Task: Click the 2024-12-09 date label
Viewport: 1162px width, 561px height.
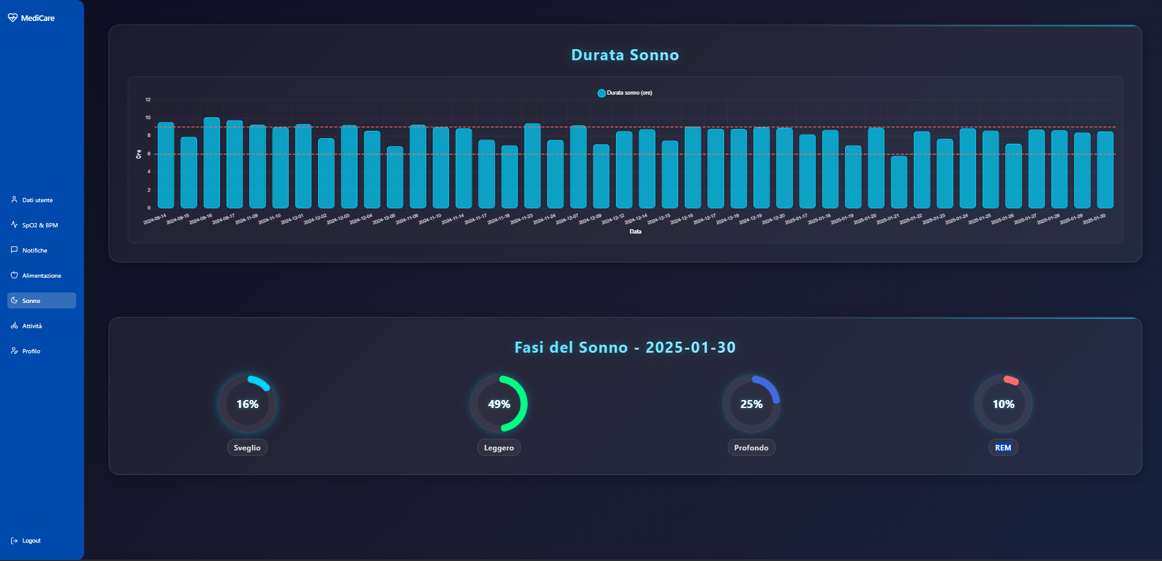Action: tap(590, 219)
